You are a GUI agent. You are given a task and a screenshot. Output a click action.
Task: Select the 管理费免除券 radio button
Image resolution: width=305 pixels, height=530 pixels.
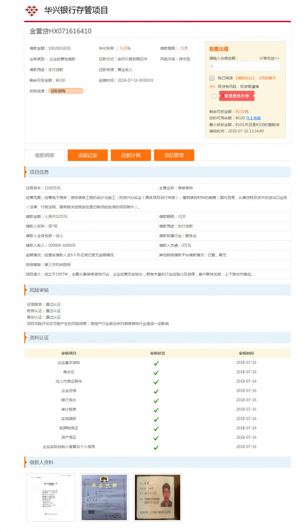[214, 96]
